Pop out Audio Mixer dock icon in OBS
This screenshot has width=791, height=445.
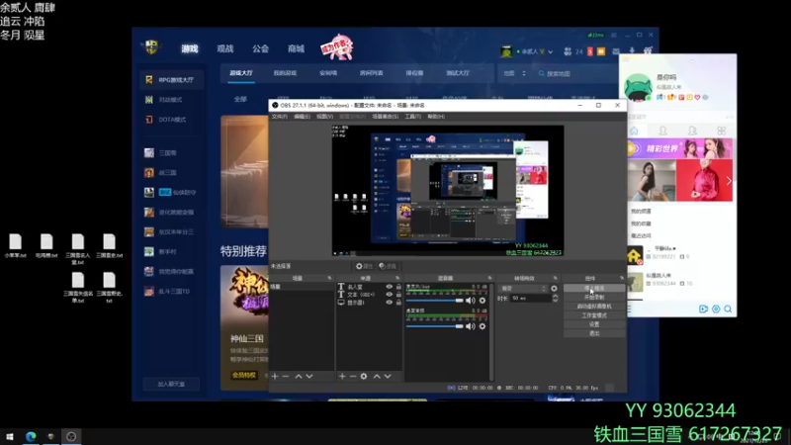(x=489, y=278)
